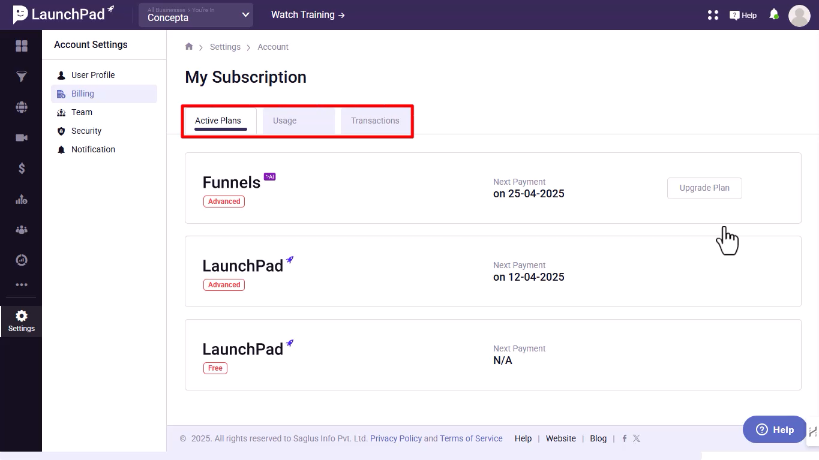Click the three-dot more icon in sidebar
The width and height of the screenshot is (819, 460).
click(x=22, y=285)
